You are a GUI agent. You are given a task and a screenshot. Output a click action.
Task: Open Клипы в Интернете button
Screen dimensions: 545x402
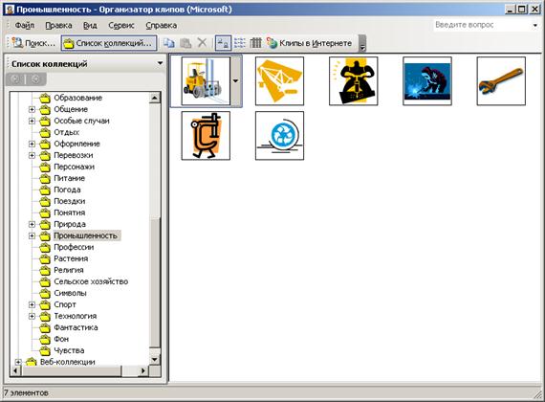(x=310, y=43)
